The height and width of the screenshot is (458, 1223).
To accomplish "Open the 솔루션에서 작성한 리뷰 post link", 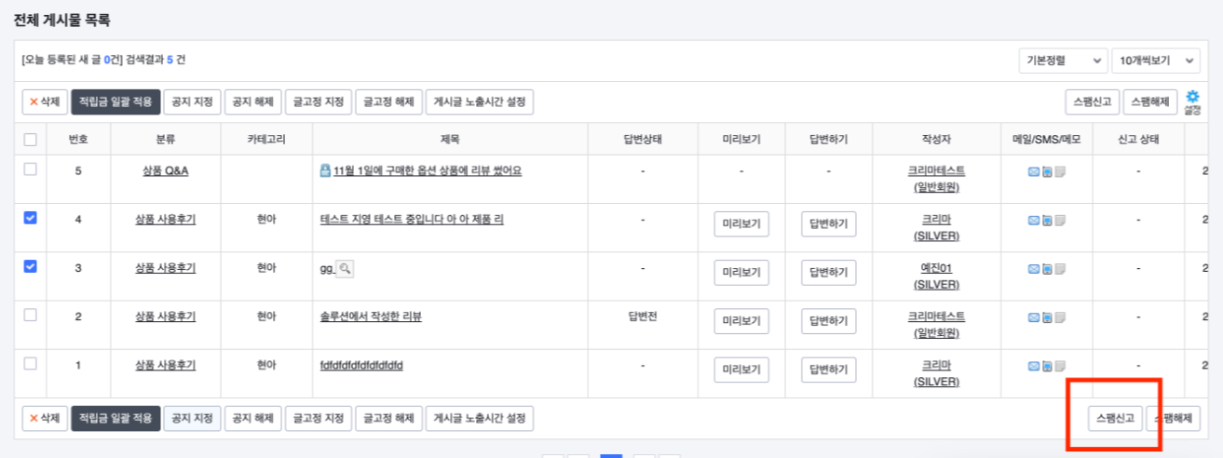I will click(370, 317).
